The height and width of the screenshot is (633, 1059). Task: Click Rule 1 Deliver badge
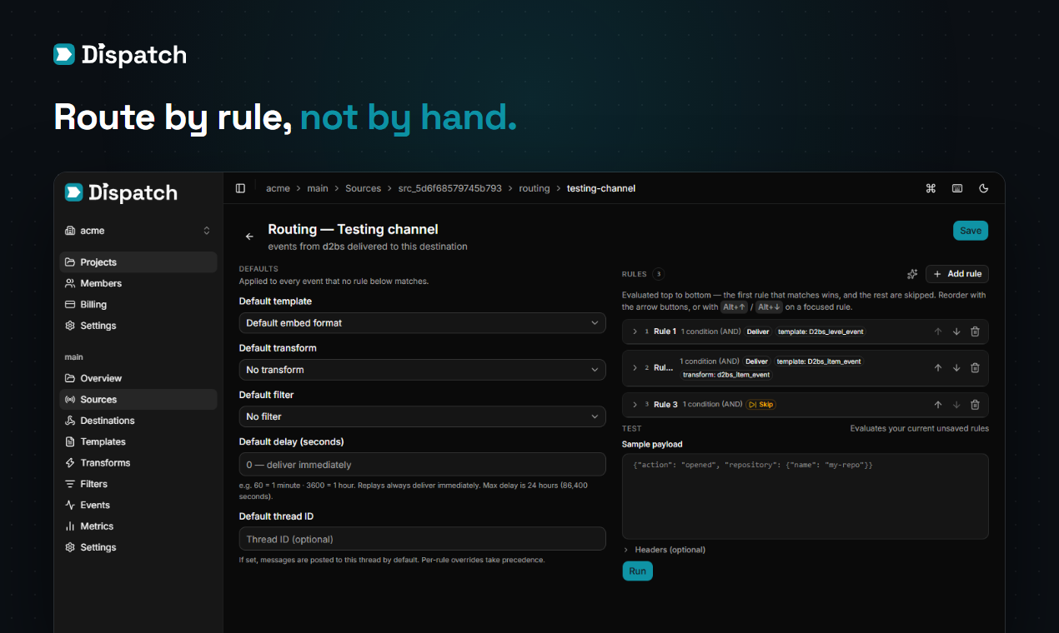(x=758, y=331)
